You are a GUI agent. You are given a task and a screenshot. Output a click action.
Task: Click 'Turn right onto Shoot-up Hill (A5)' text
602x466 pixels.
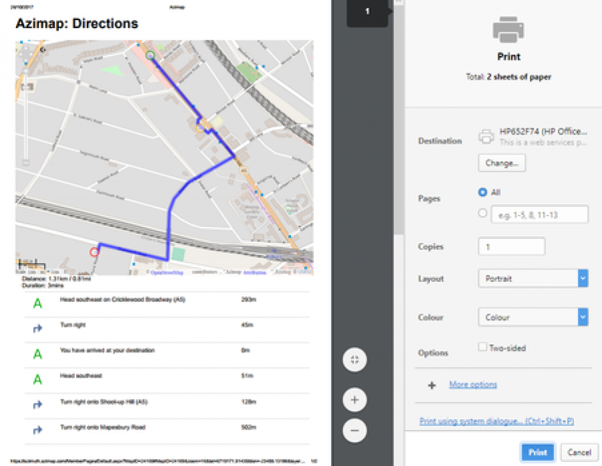click(104, 402)
